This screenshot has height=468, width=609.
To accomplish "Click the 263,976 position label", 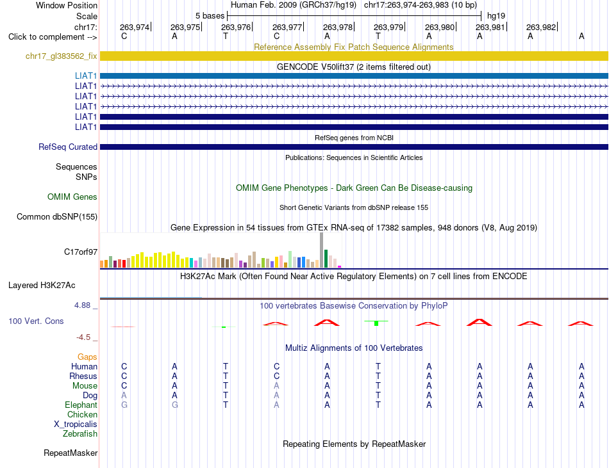I will click(x=236, y=27).
